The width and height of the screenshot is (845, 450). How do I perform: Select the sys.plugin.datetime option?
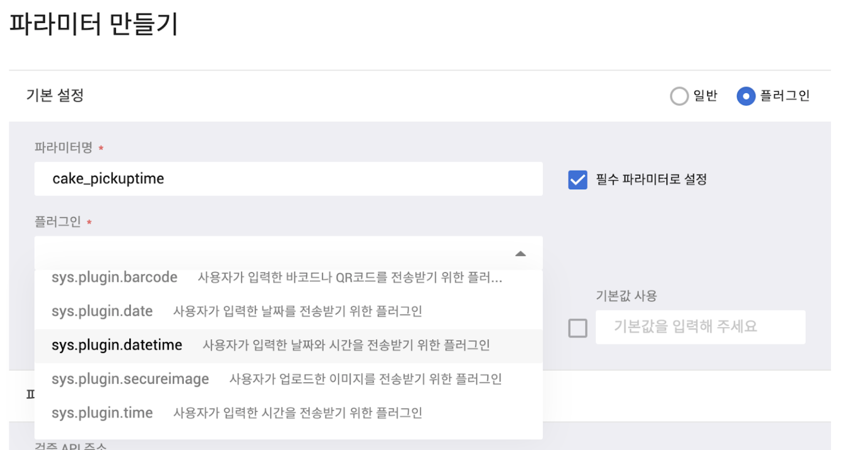tap(117, 345)
